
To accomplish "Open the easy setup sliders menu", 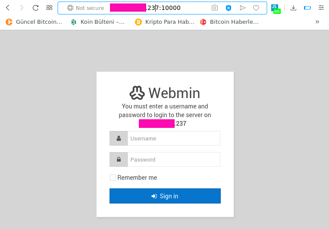I will [x=321, y=8].
